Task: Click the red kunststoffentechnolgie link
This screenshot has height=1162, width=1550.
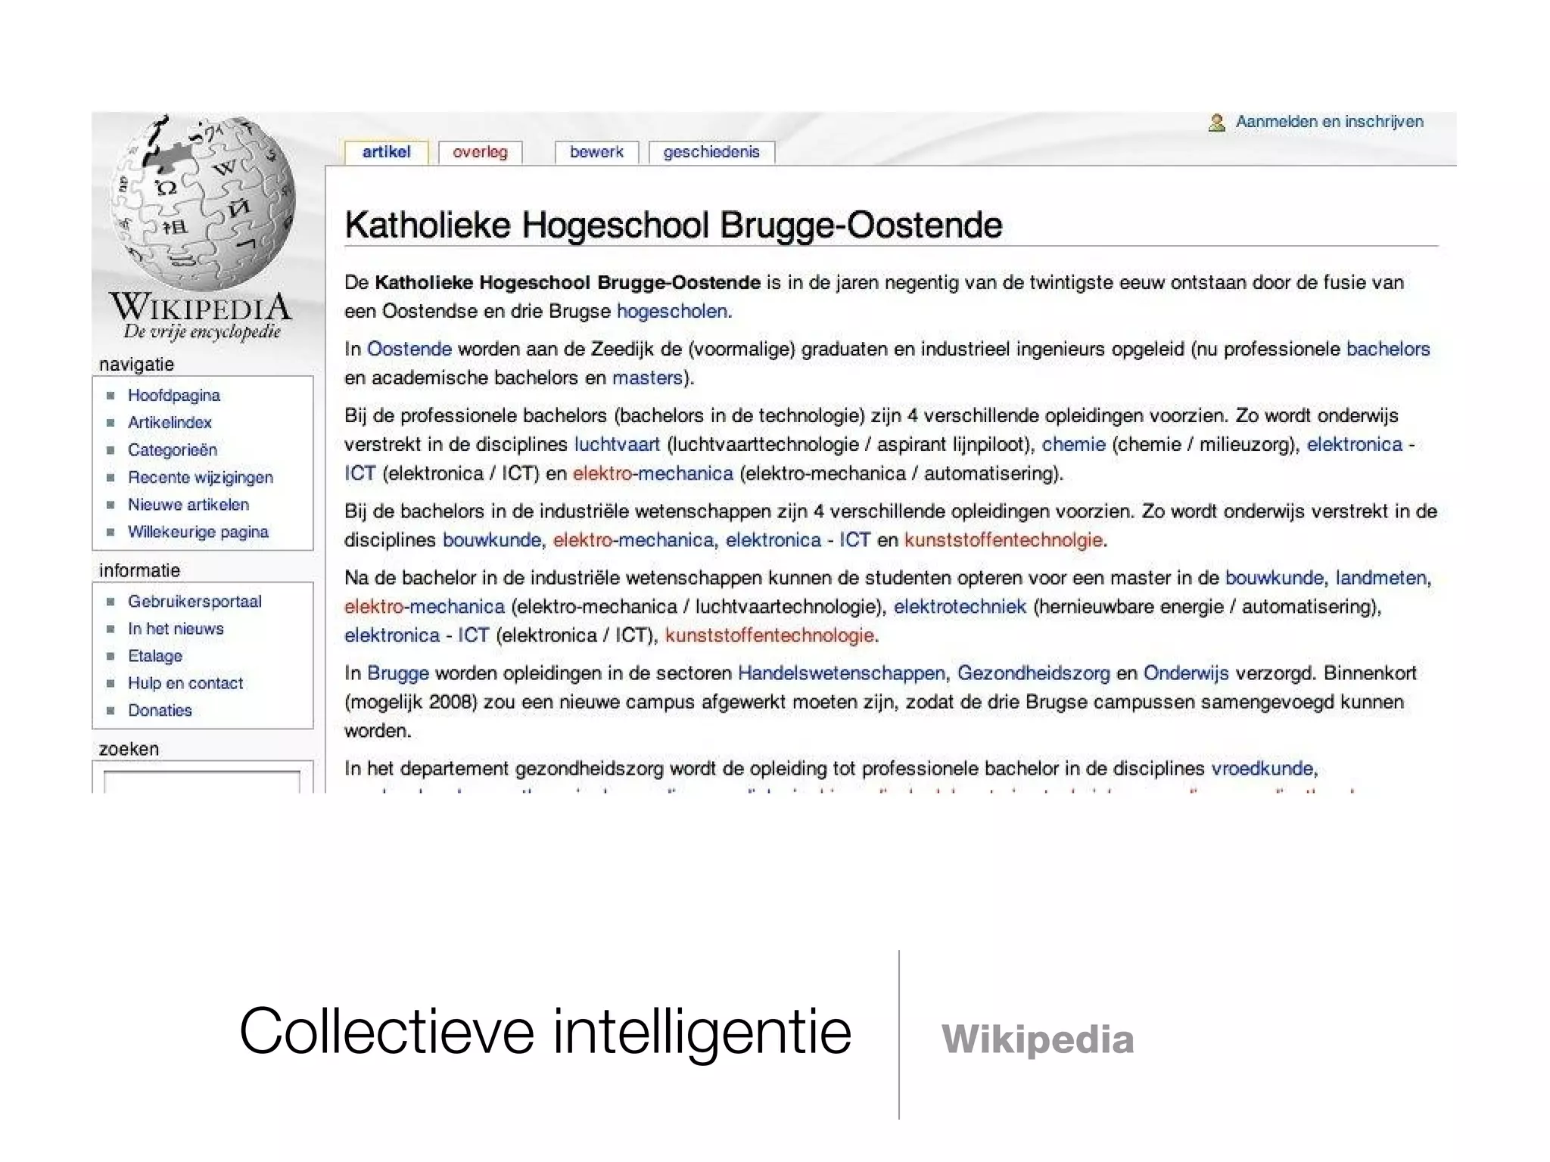Action: point(1004,539)
